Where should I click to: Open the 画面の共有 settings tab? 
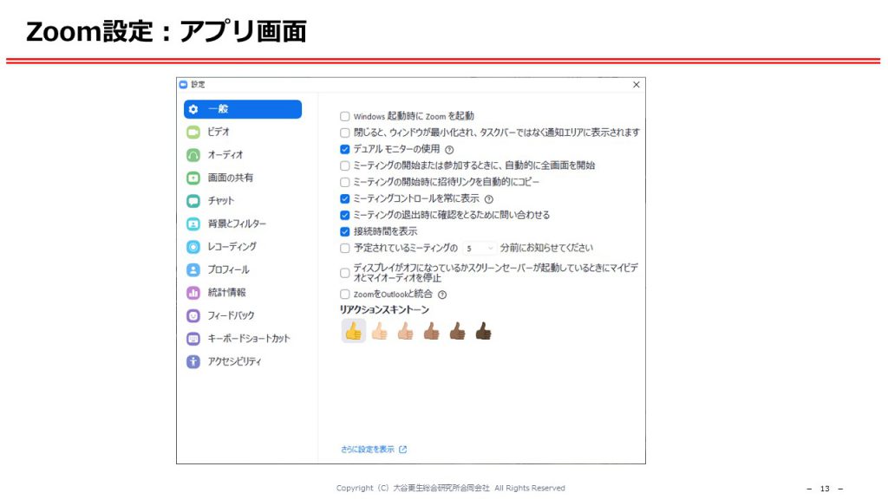243,178
